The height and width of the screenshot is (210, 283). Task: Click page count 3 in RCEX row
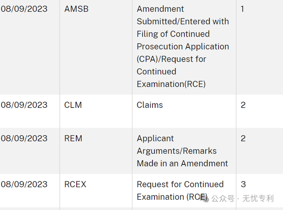pos(243,184)
